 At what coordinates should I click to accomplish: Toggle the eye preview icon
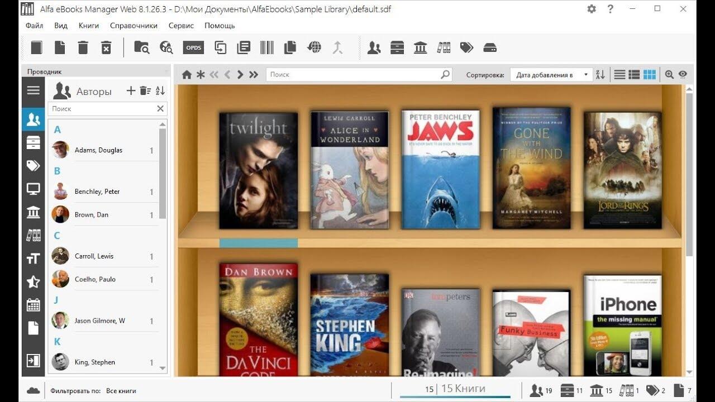coord(683,75)
